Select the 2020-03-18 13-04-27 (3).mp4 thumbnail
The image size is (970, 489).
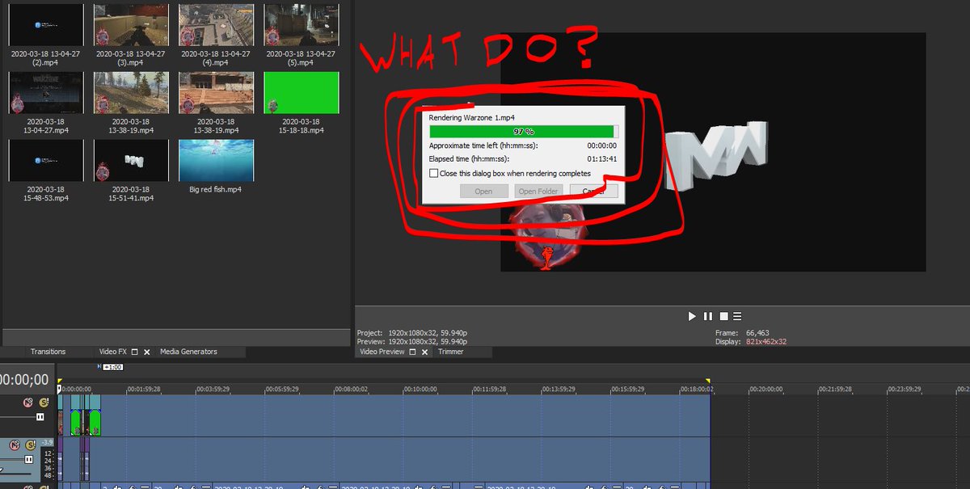[130, 24]
